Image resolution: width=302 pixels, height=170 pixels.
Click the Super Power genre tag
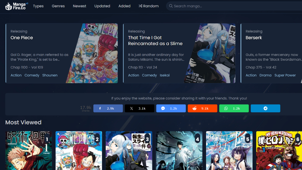[285, 75]
